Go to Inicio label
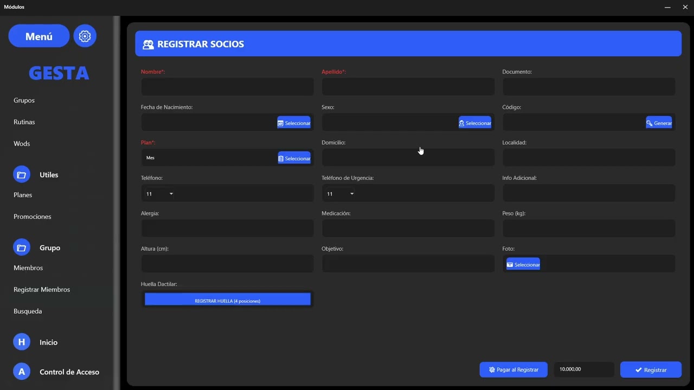The height and width of the screenshot is (390, 694). tap(48, 342)
